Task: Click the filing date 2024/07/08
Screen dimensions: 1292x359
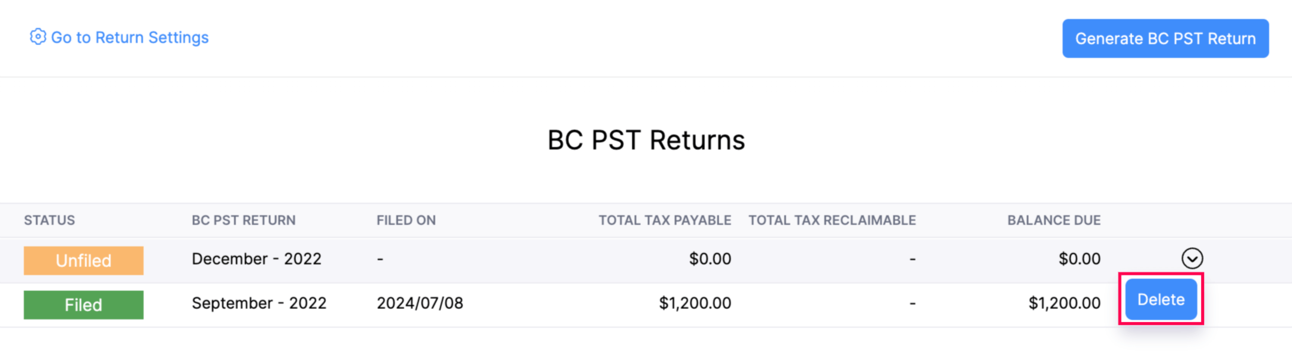Action: click(420, 303)
